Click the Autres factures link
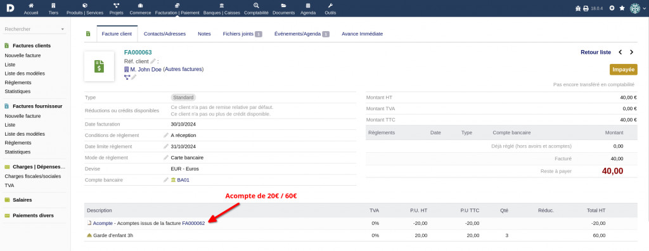 coord(183,69)
